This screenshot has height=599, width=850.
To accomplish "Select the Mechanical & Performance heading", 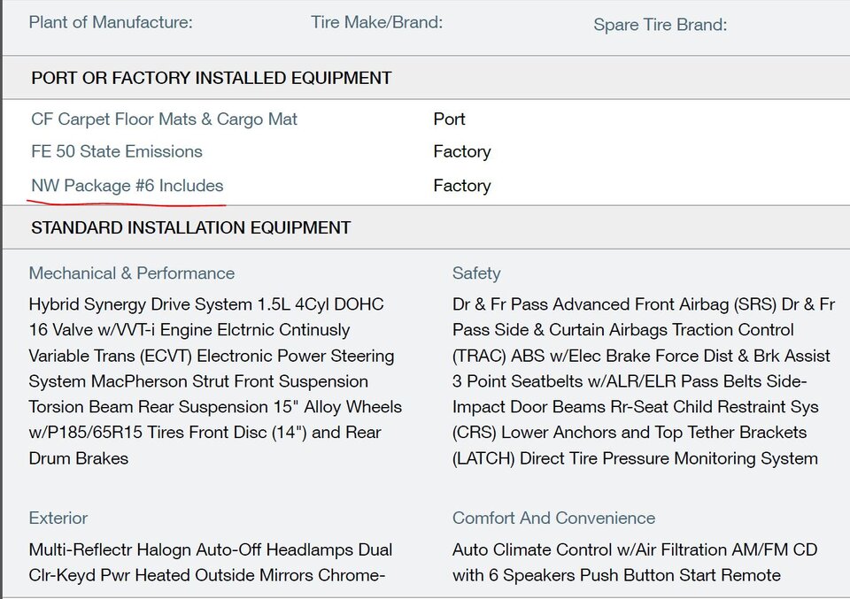I will tap(132, 273).
